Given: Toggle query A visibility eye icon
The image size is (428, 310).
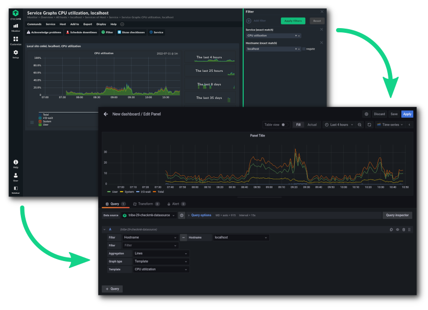Looking at the screenshot, I should click(x=397, y=230).
